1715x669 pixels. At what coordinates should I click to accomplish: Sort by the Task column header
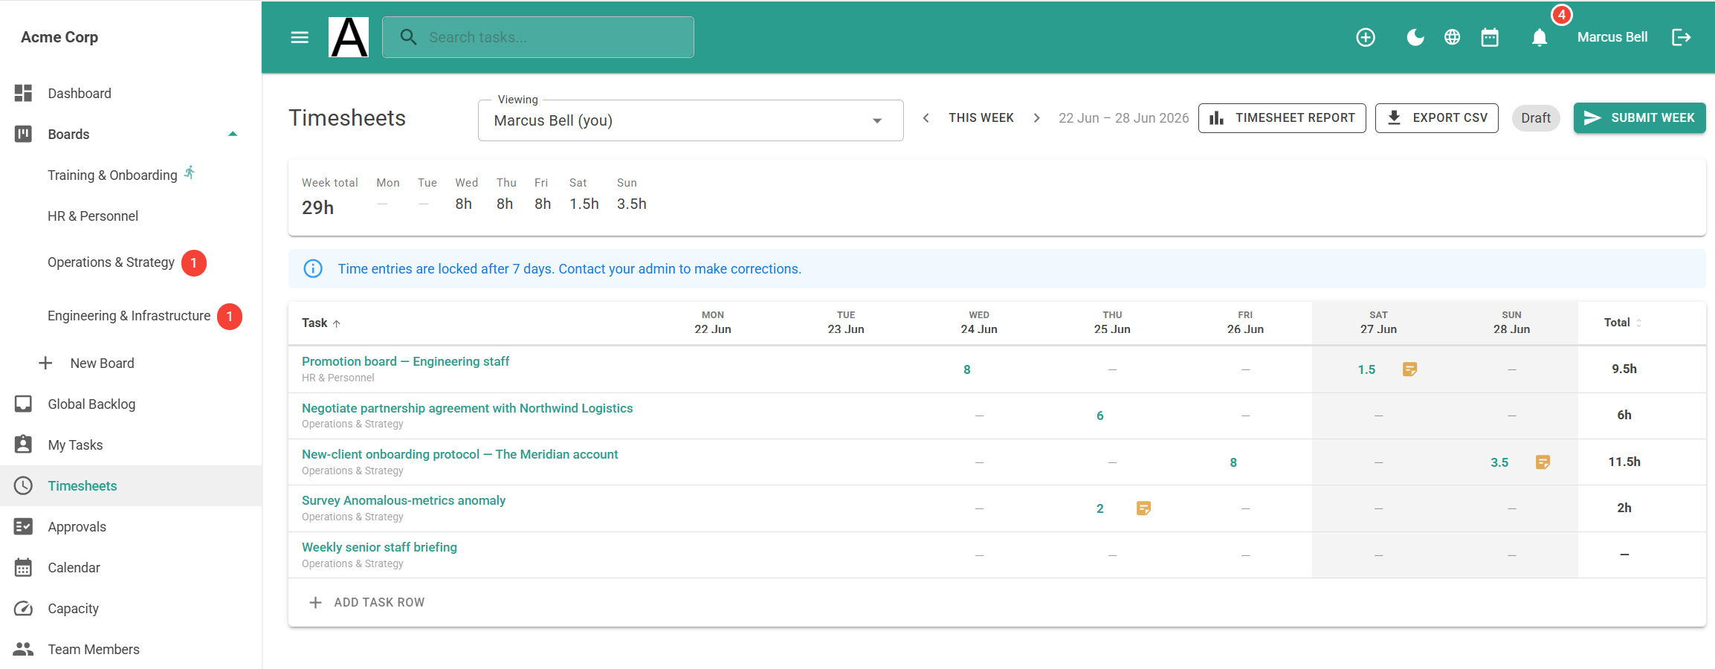pos(321,323)
